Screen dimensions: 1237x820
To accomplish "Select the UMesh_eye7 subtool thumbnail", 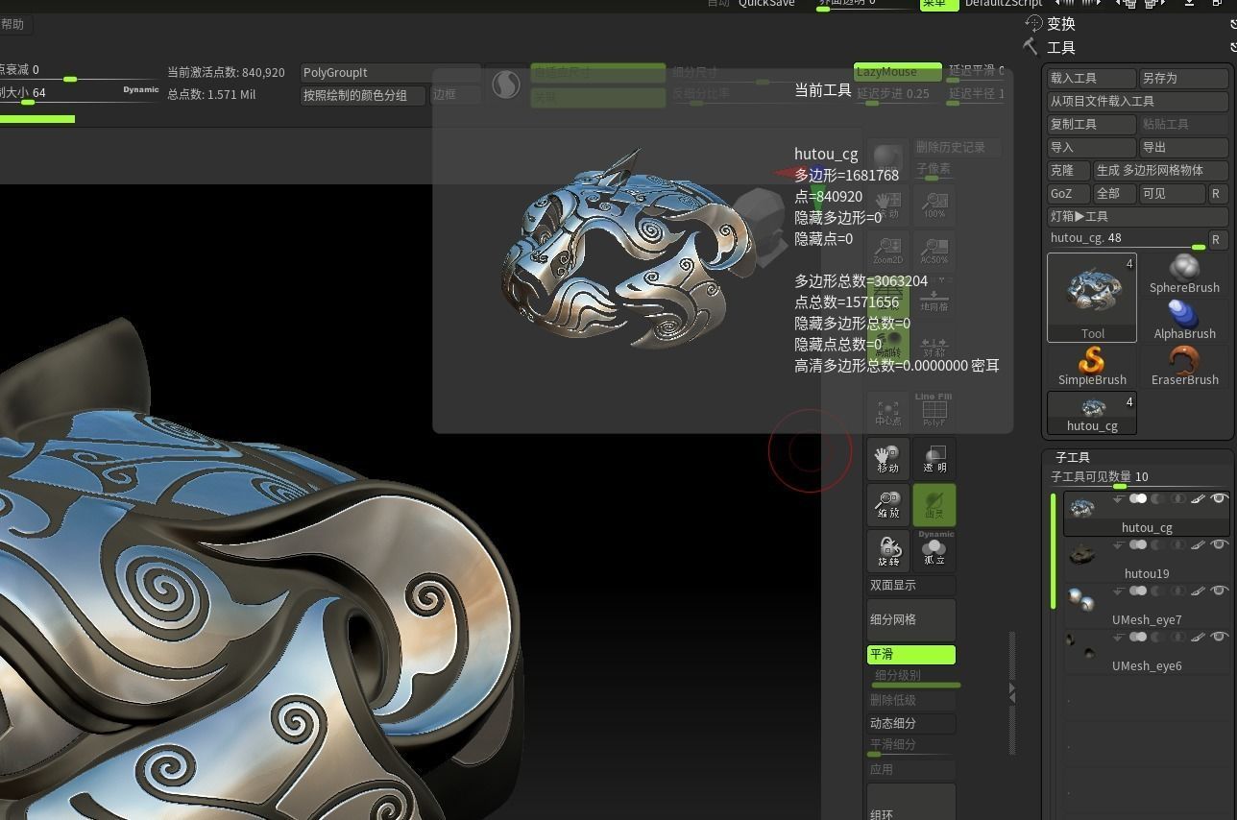I will (x=1082, y=601).
